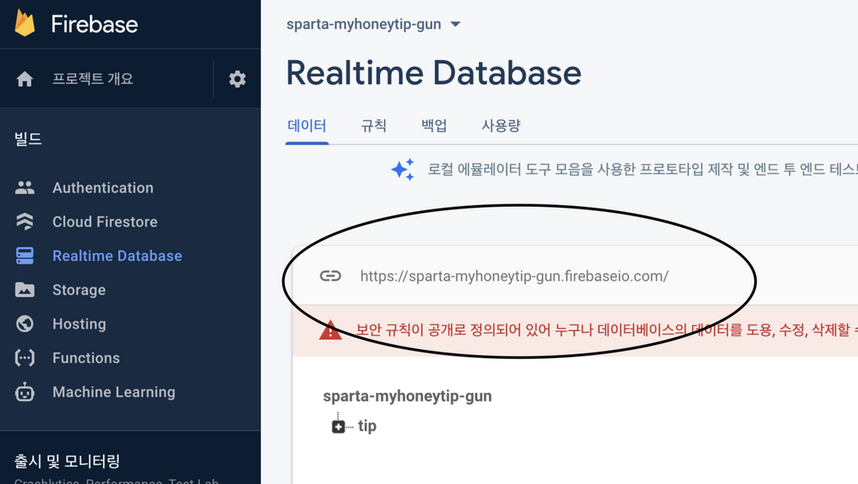
Task: Expand 출시 및 모니터링 section
Action: click(67, 461)
